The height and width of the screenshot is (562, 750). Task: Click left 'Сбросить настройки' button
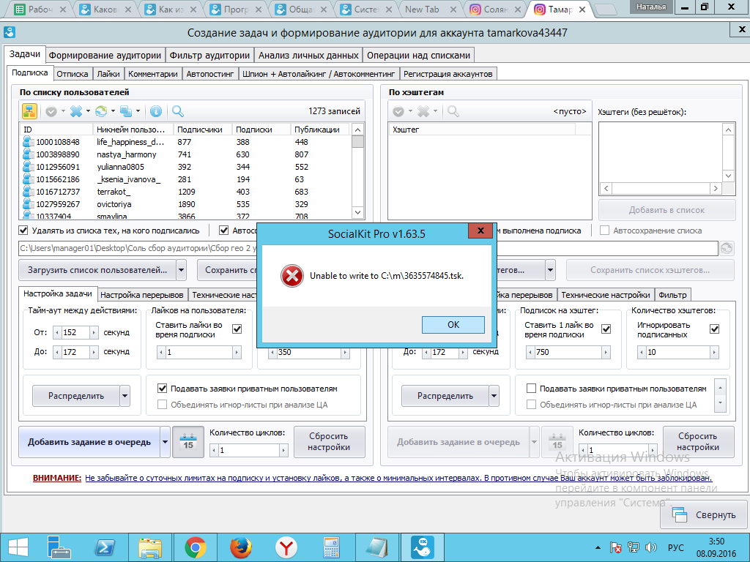point(329,441)
